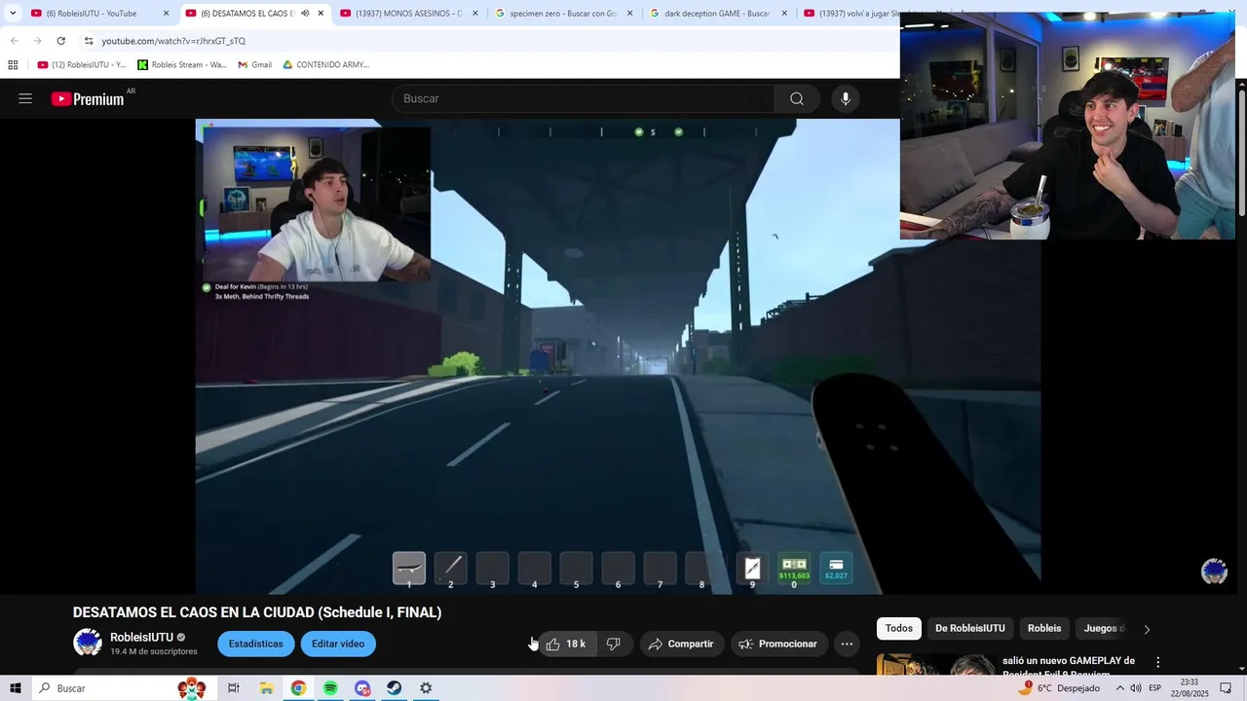Like the video with the thumbs-up button
The width and height of the screenshot is (1247, 701).
pyautogui.click(x=565, y=644)
